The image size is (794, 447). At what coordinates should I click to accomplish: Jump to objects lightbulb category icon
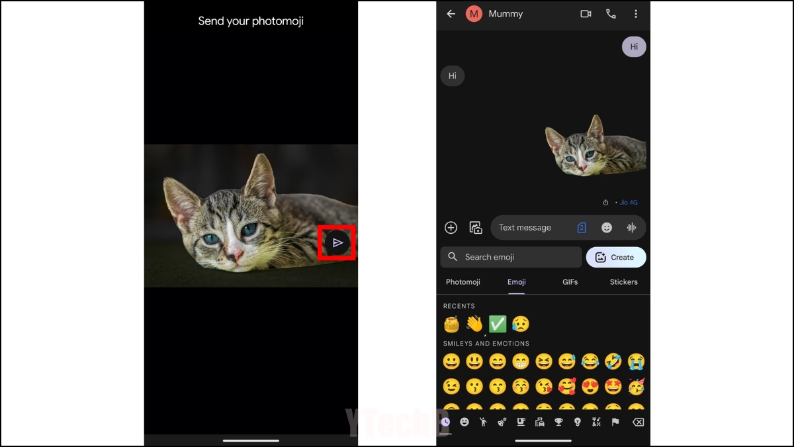[x=577, y=422]
